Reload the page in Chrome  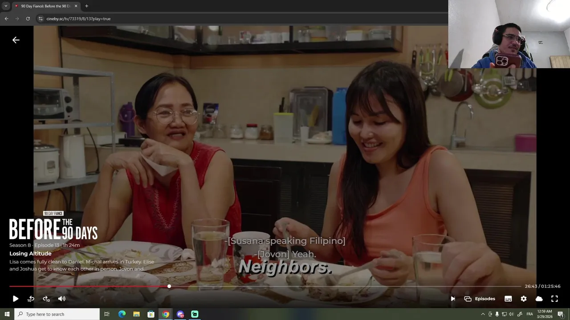28,19
